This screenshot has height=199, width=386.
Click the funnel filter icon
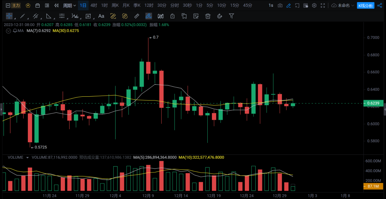point(231,16)
